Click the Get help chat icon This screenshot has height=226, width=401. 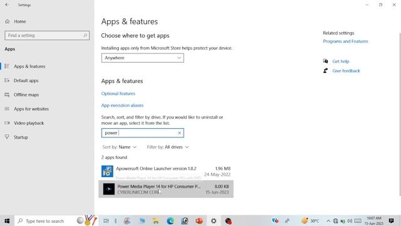325,61
